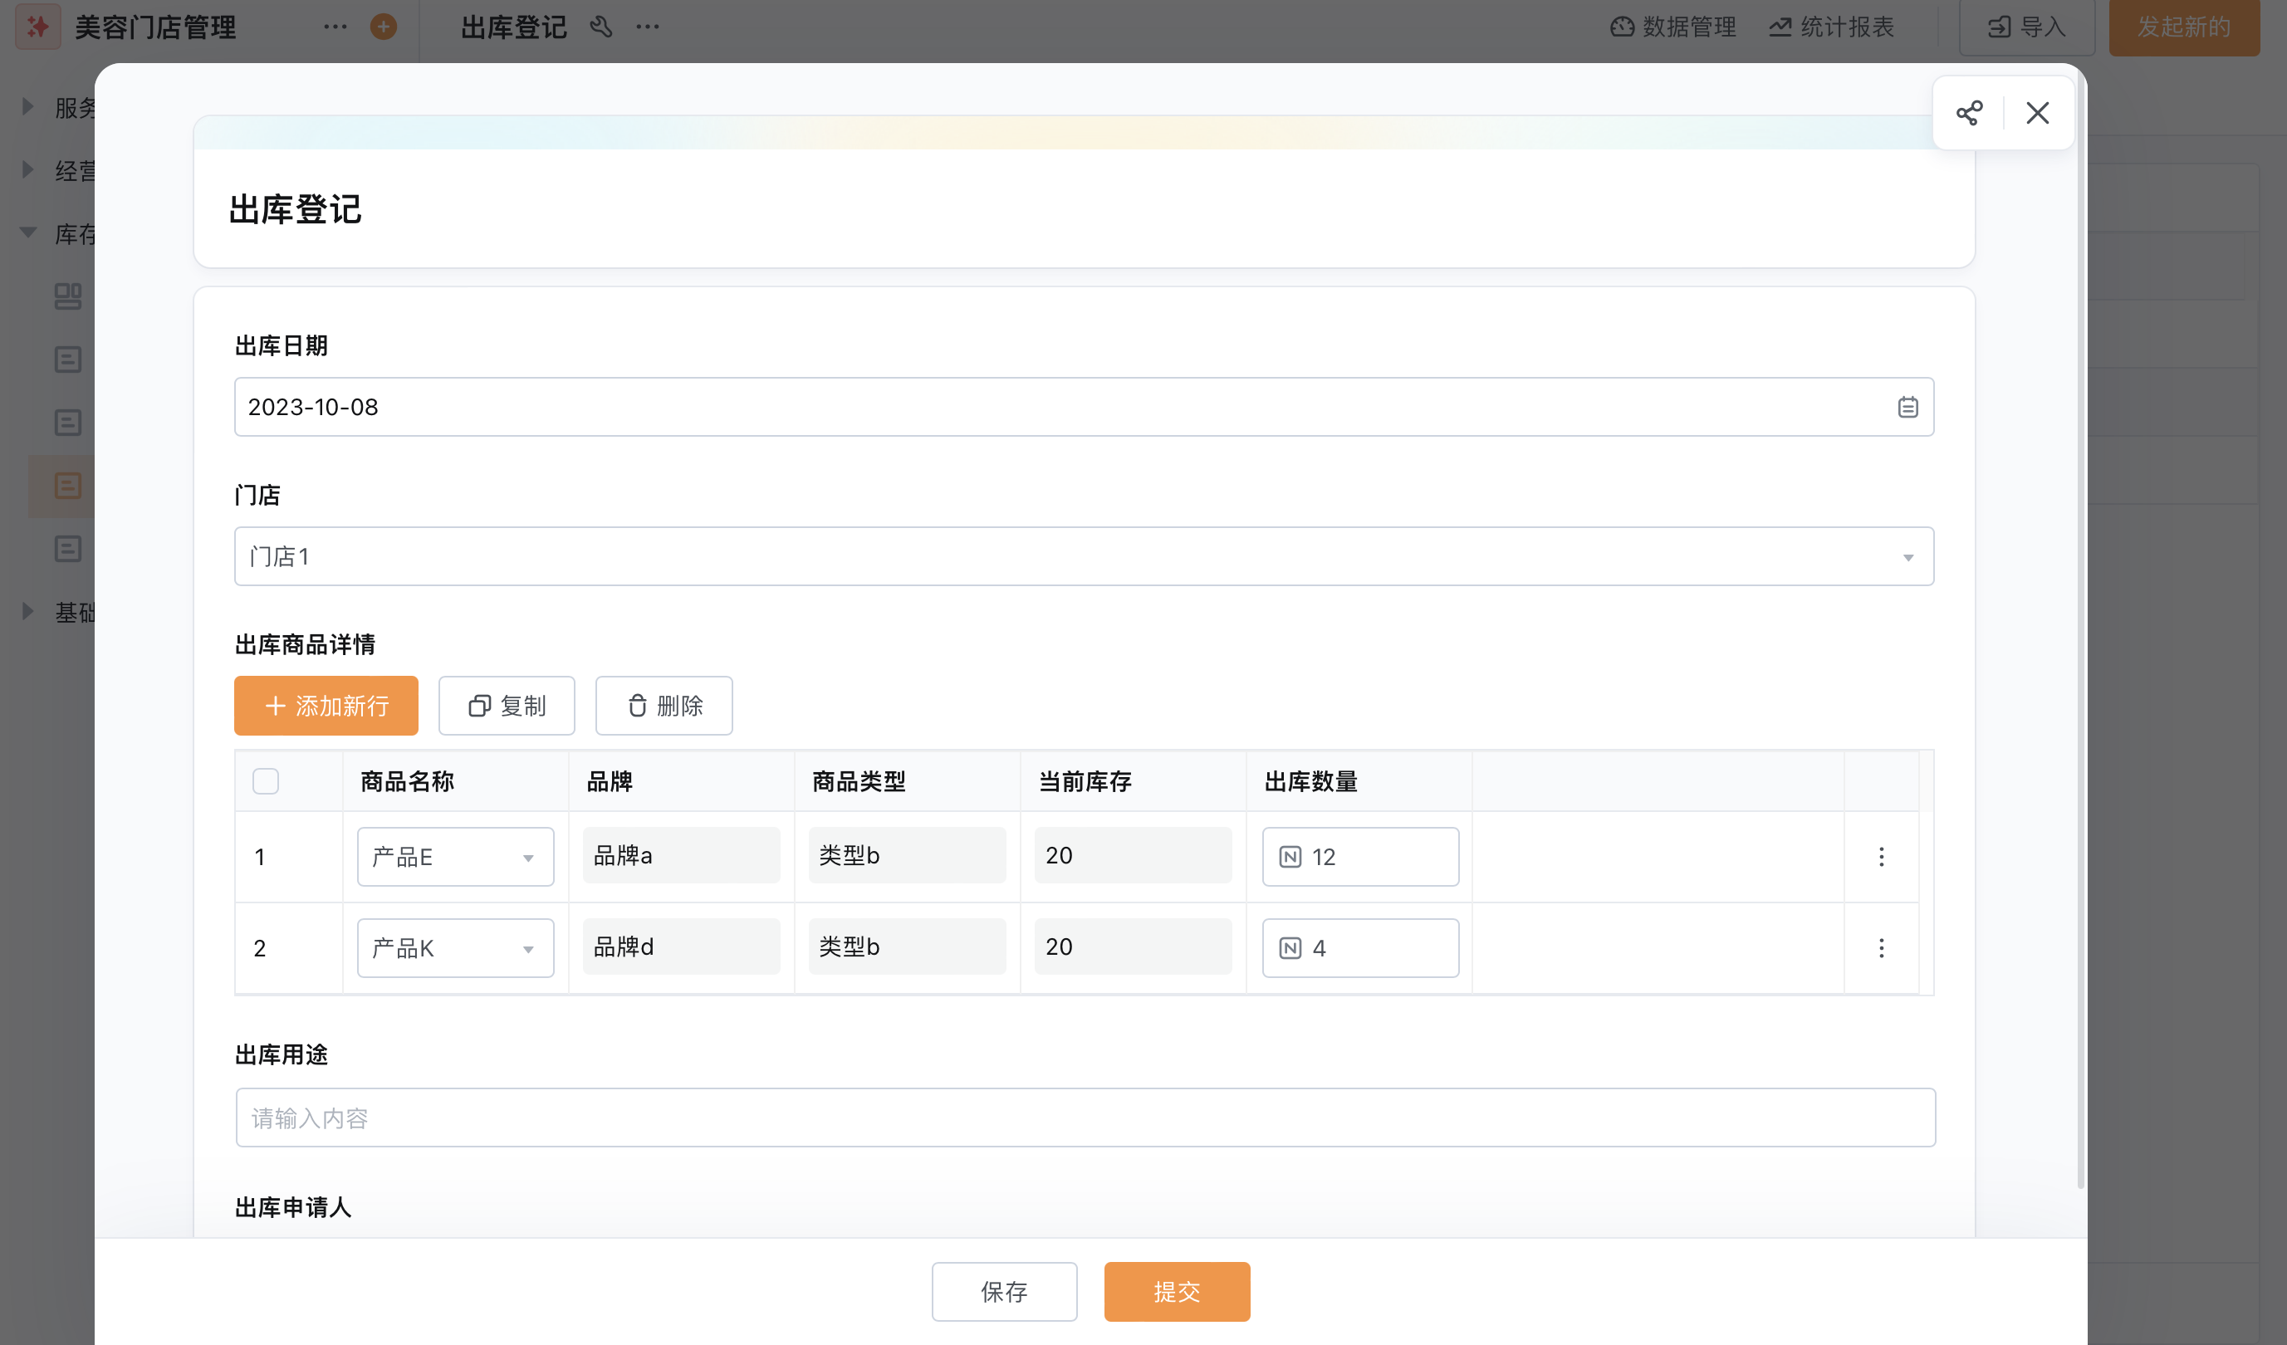This screenshot has width=2287, height=1345.
Task: Click the wrench settings icon beside 出库登记
Action: click(x=600, y=27)
